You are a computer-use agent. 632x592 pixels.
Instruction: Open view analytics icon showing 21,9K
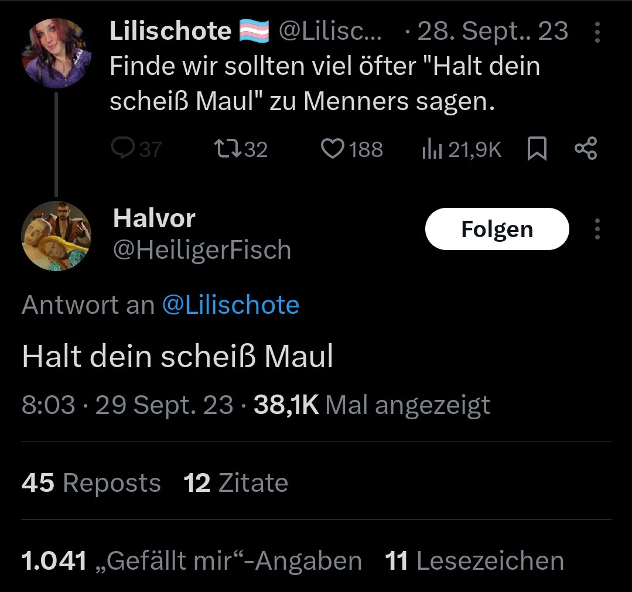[x=432, y=149]
